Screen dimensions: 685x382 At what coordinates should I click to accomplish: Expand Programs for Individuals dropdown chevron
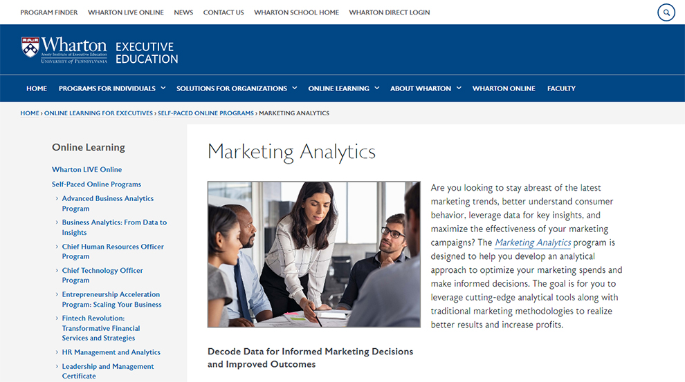point(163,88)
